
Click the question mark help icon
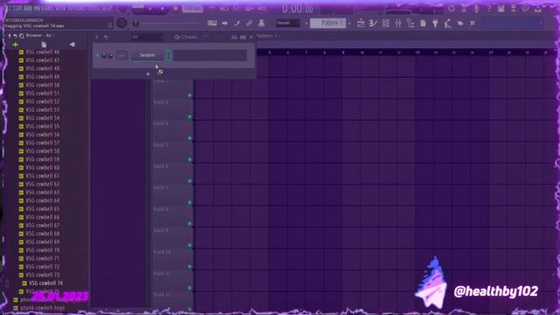click(488, 9)
